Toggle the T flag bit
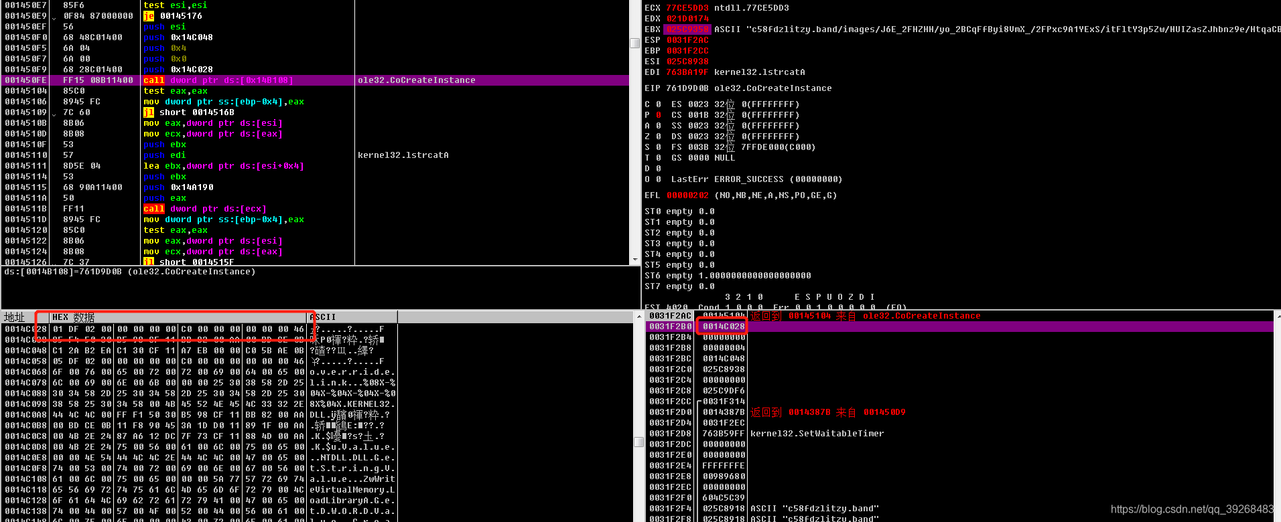Viewport: 1281px width, 522px height. (659, 158)
